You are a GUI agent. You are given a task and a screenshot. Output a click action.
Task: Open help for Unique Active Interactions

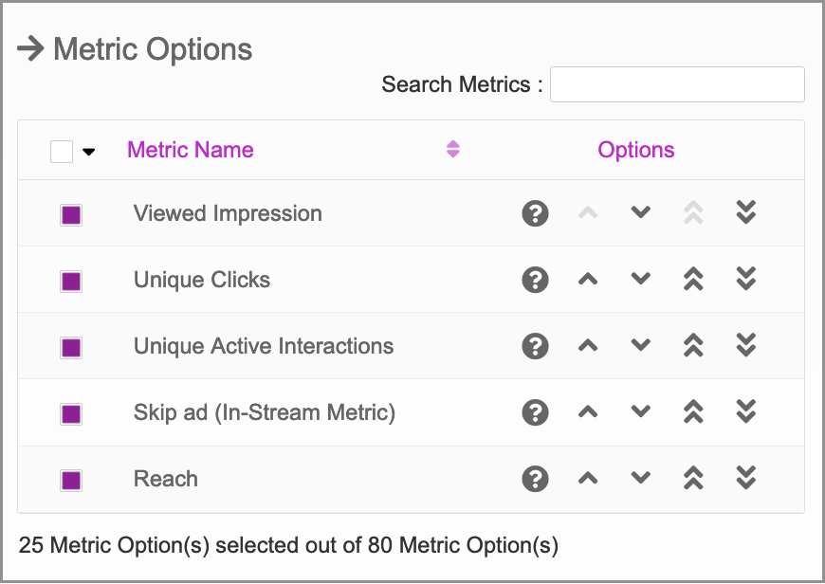tap(535, 346)
